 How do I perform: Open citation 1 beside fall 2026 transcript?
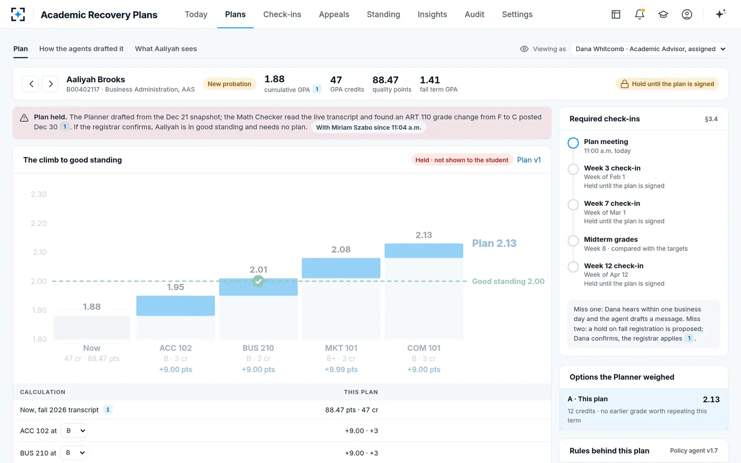(108, 409)
